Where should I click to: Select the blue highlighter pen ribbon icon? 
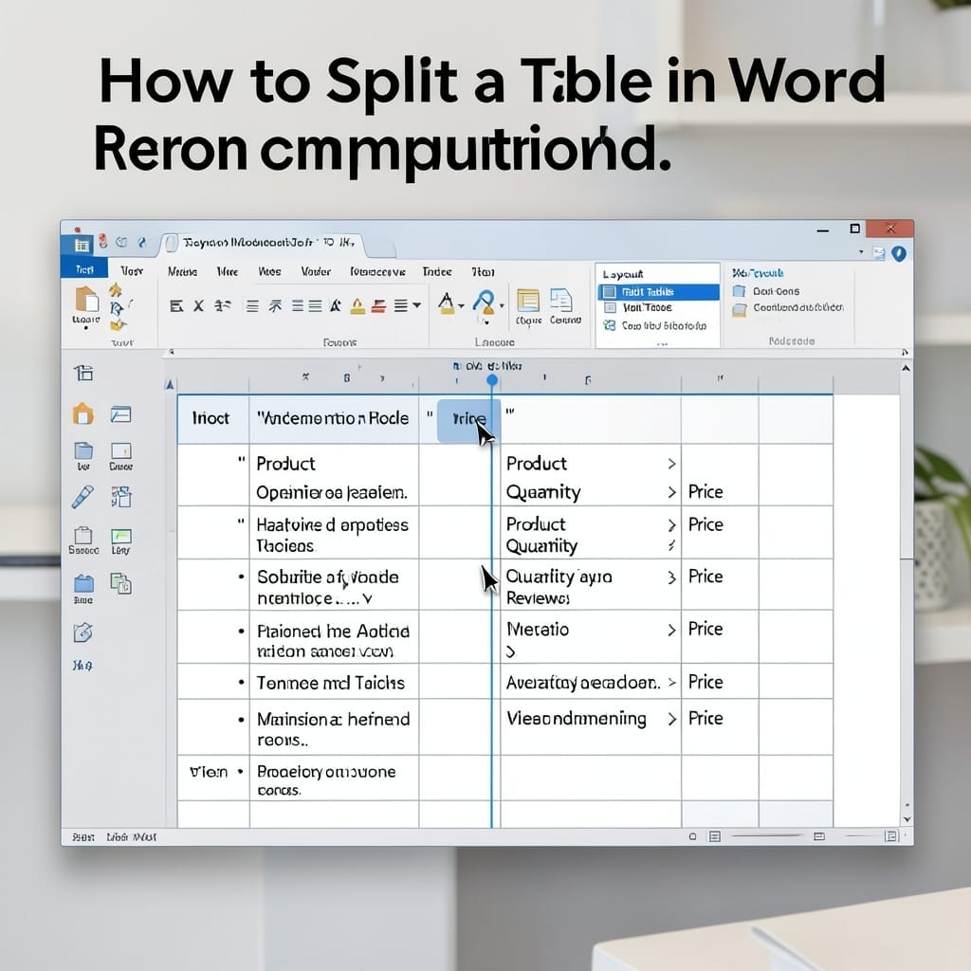(485, 302)
